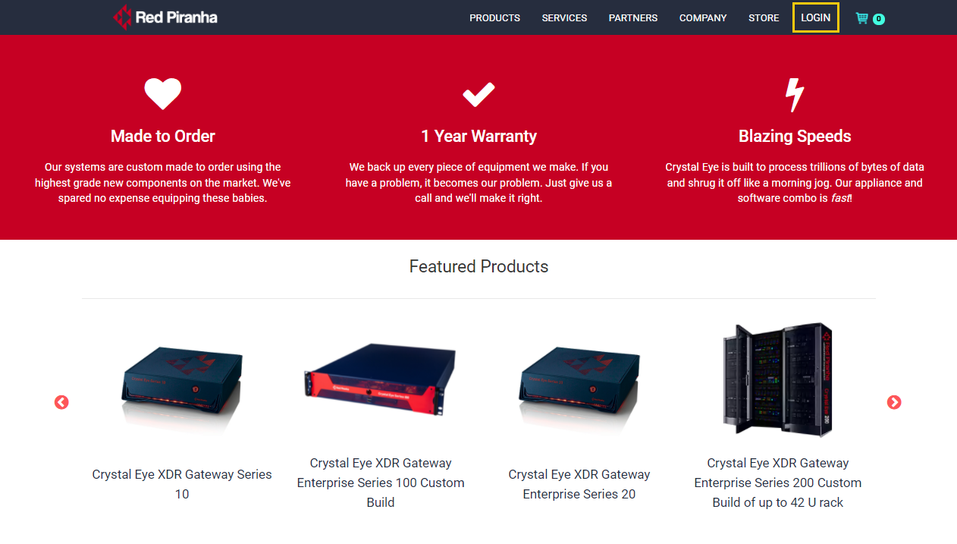Click the heart icon above Made to Order
This screenshot has width=957, height=544.
[x=163, y=94]
